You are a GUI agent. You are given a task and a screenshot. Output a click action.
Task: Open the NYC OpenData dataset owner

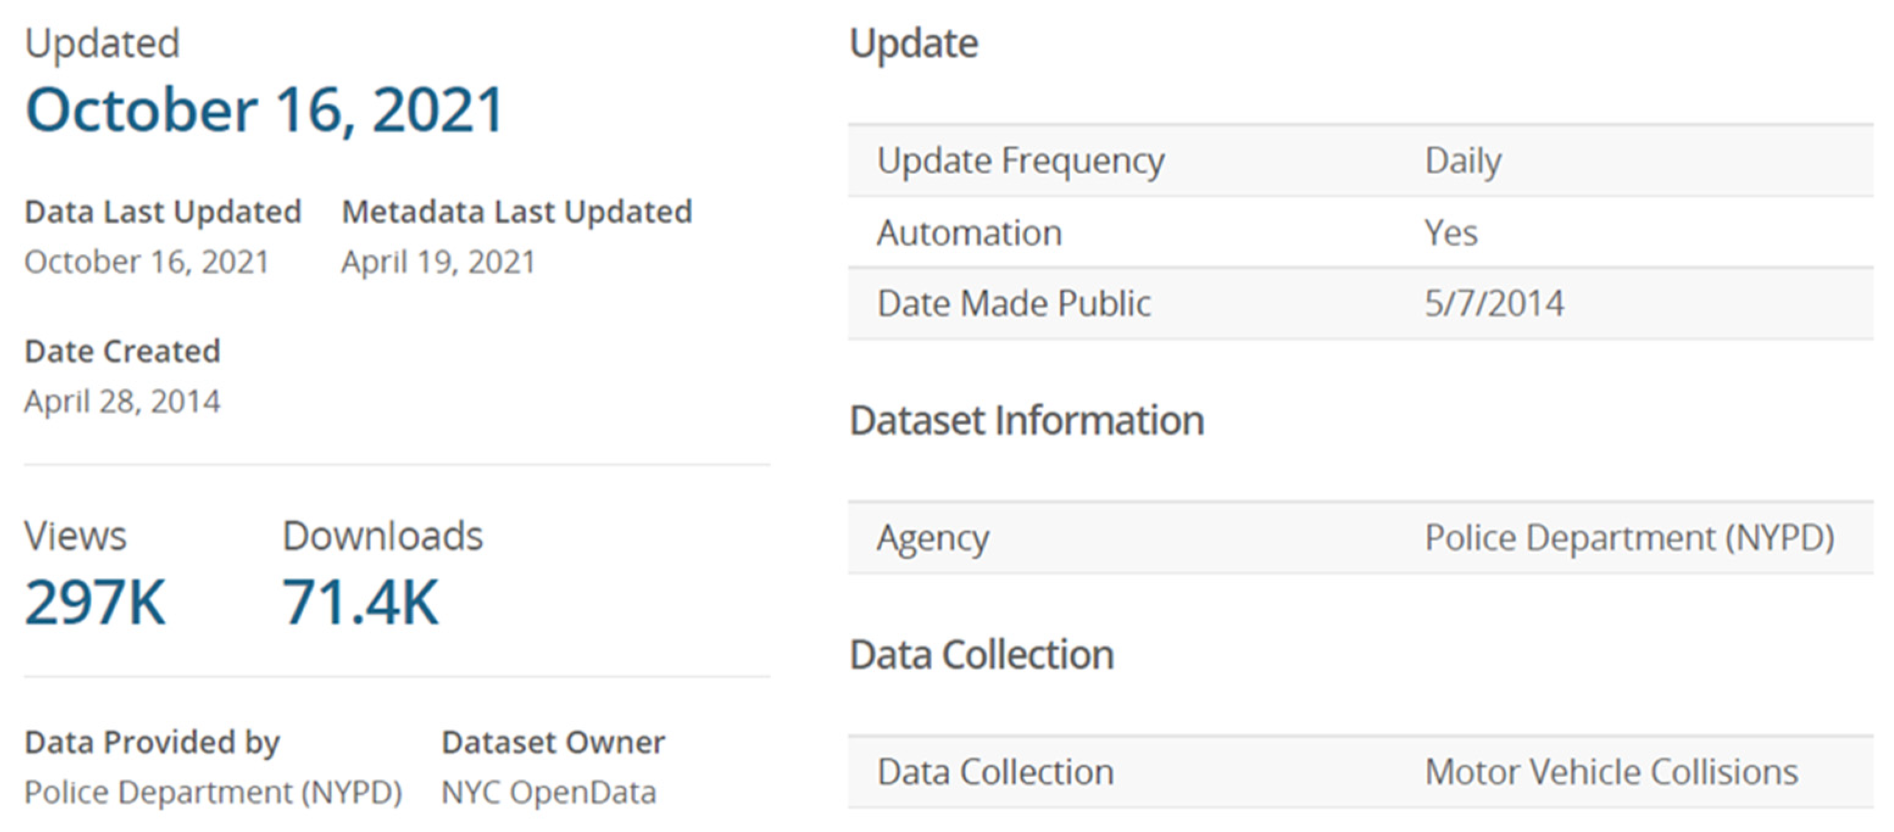[549, 792]
